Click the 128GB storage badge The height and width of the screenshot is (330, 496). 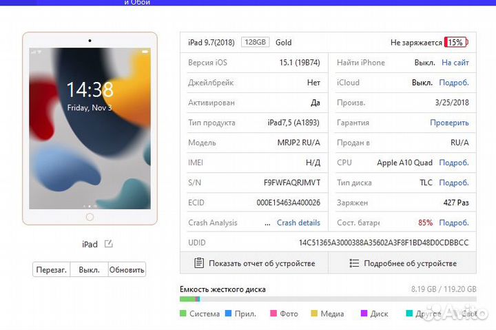point(256,42)
